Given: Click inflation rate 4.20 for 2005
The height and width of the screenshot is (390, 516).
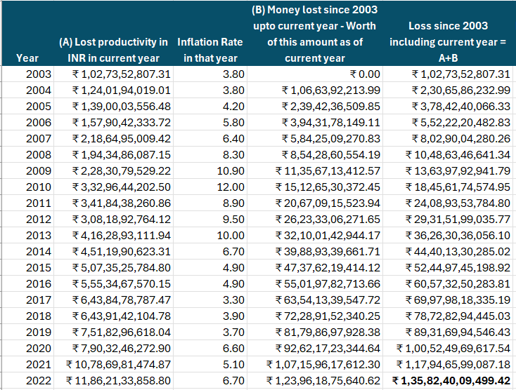Looking at the screenshot, I should (210, 107).
